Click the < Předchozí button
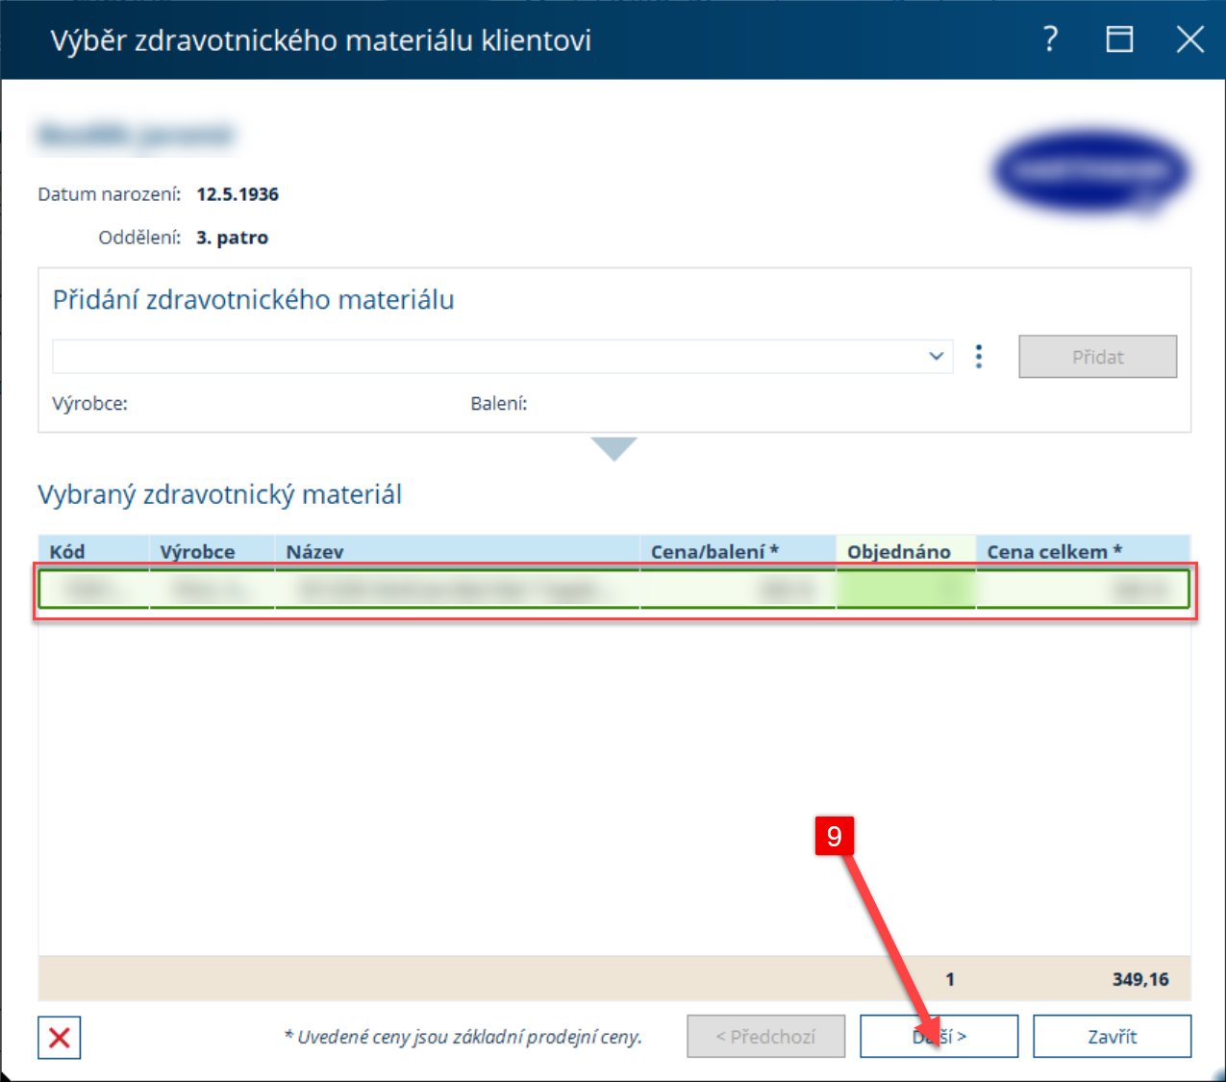The height and width of the screenshot is (1082, 1226). (765, 1037)
